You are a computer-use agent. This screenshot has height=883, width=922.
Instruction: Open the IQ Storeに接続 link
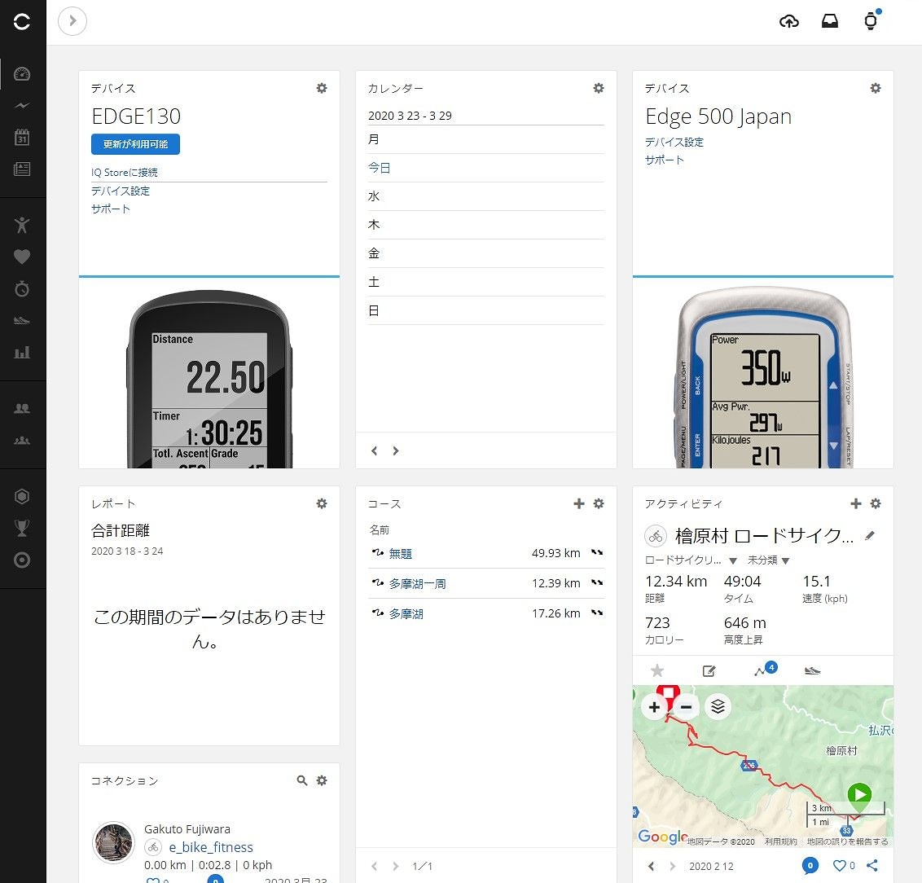tap(124, 172)
